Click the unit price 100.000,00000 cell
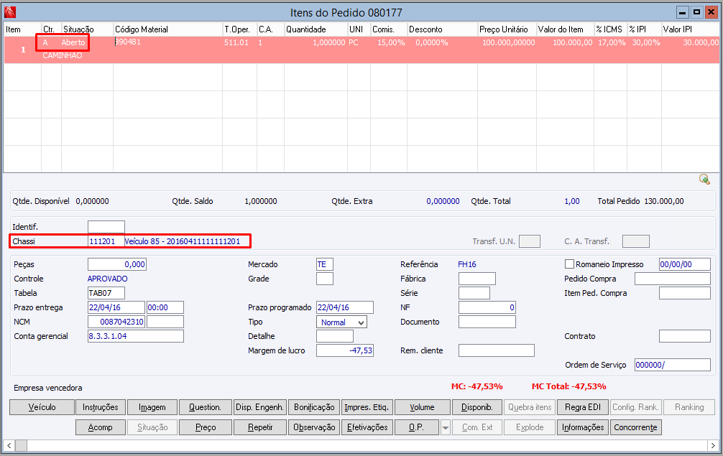 509,42
